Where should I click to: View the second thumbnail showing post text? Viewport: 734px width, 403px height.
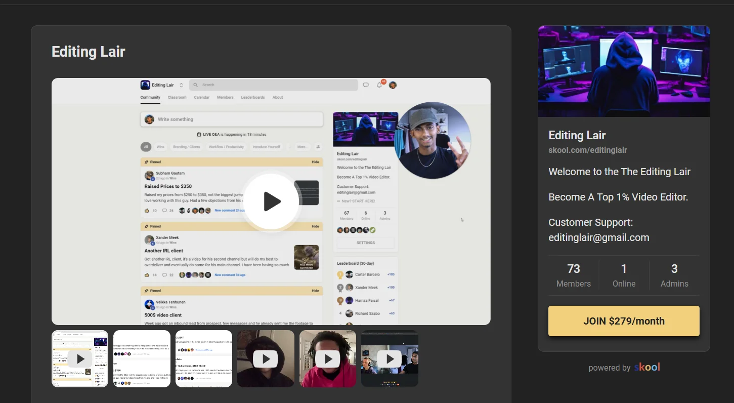142,359
